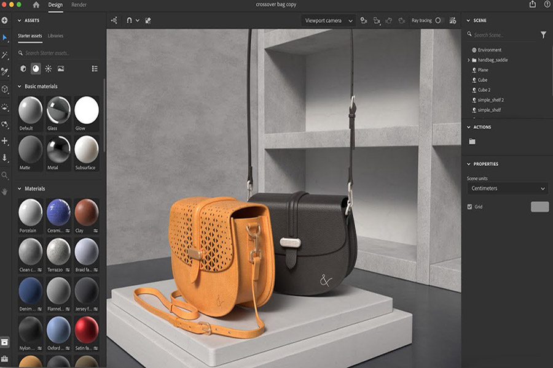Activate the Orbit camera tool
This screenshot has height=368, width=553.
coord(4,124)
